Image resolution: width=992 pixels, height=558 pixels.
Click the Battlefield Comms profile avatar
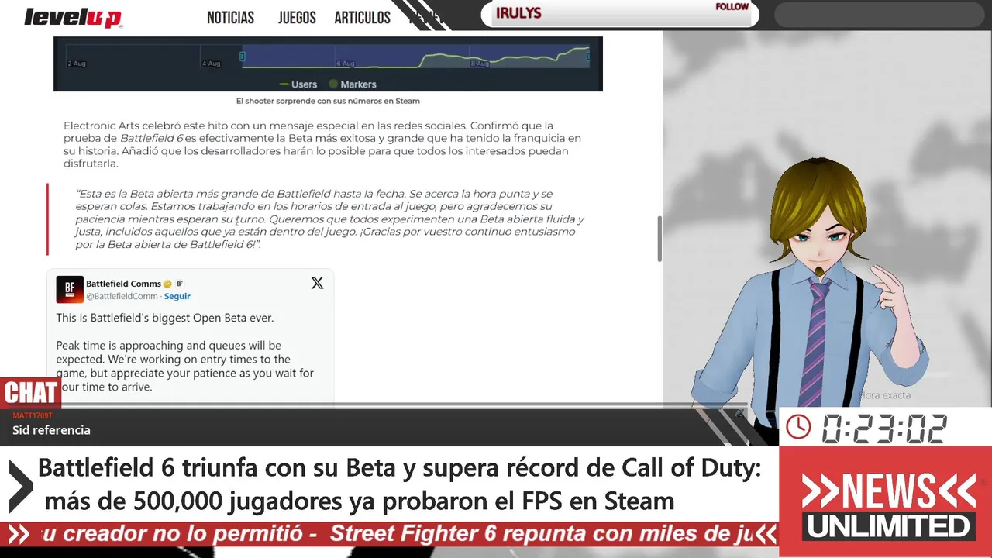pyautogui.click(x=70, y=289)
